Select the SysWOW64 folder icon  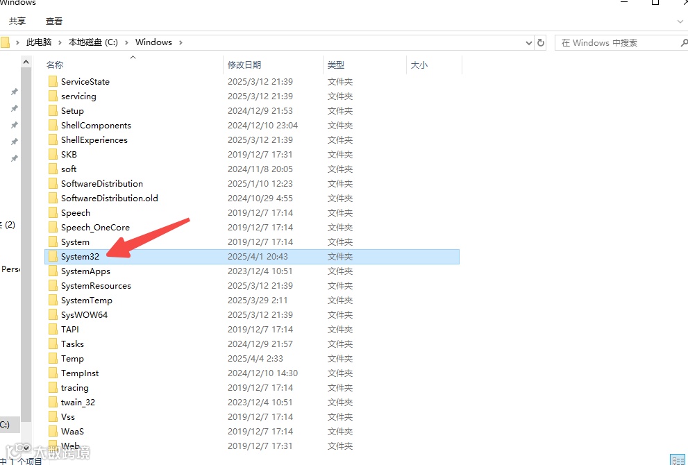(x=53, y=314)
